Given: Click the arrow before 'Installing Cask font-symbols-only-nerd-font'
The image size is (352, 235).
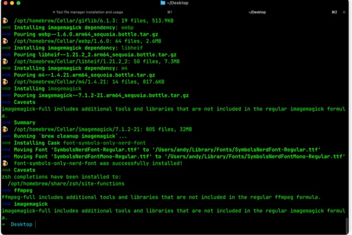Looking at the screenshot, I should (x=6, y=143).
